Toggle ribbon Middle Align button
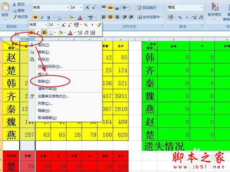The width and height of the screenshot is (230, 172). coord(110,7)
